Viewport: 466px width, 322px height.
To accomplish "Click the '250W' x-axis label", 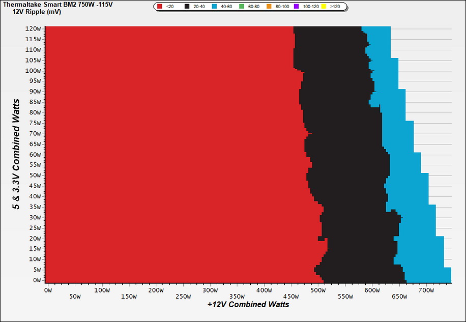I will (x=183, y=297).
